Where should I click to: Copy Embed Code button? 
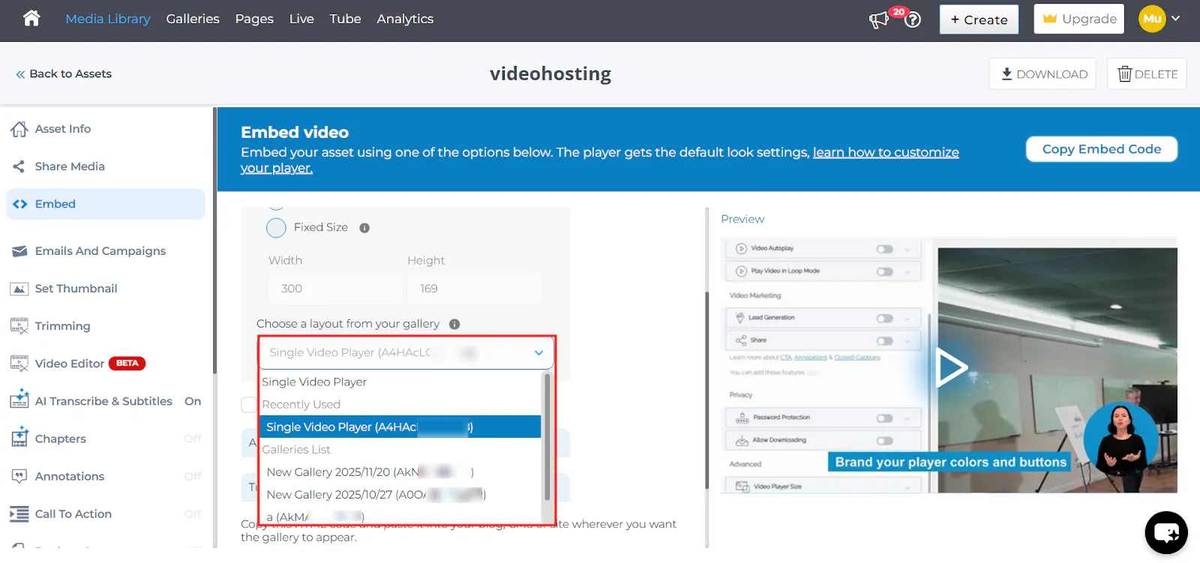[1101, 149]
